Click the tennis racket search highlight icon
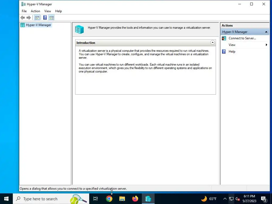Image resolution: width=272 pixels, height=204 pixels. coord(78,199)
